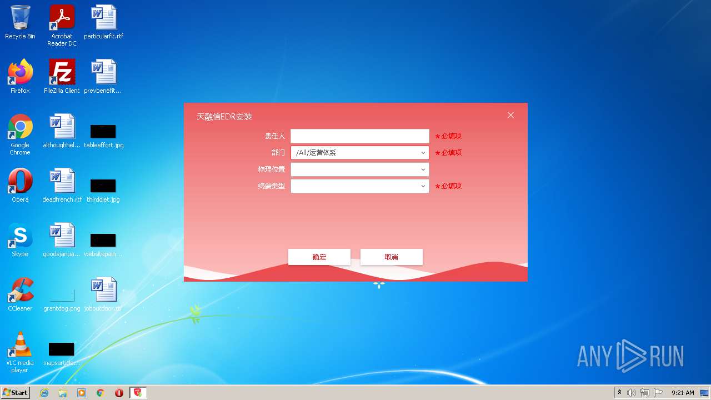Screen dimensions: 711x400
Task: Select the Firefox desktop shortcut
Action: (x=20, y=77)
